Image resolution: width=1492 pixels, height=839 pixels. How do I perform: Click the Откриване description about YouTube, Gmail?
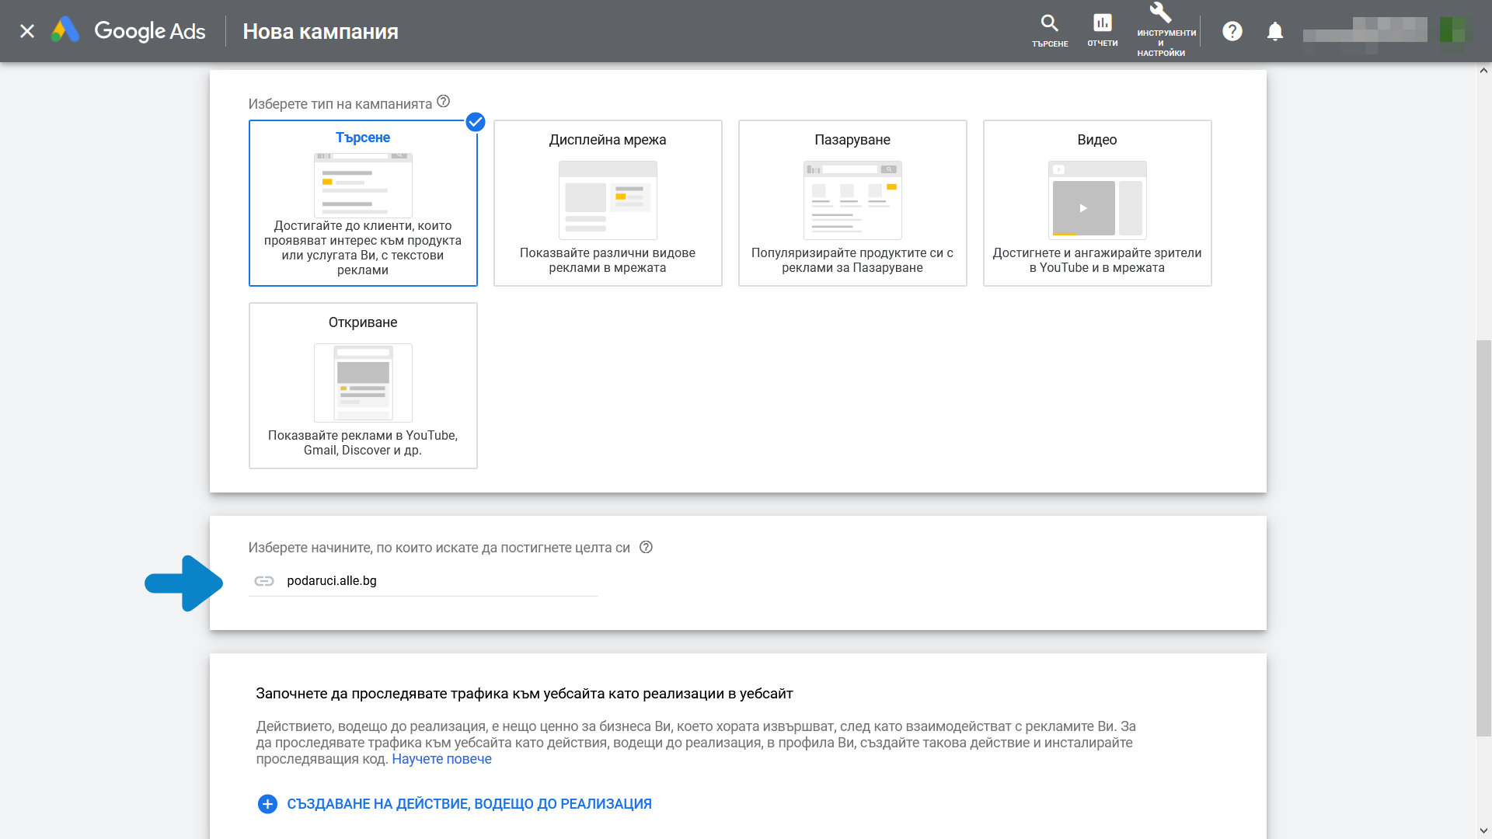[x=363, y=443]
